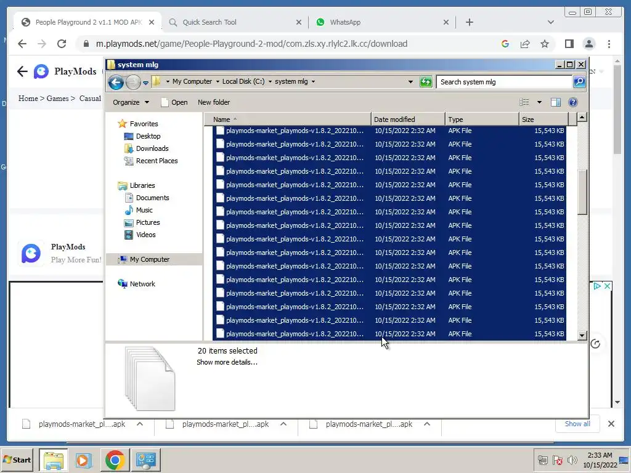Focus the Search system mlg field
Viewport: 631px width, 473px height.
(x=505, y=82)
